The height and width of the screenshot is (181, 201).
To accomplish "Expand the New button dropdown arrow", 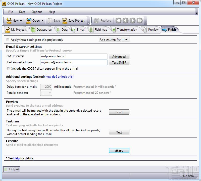I will [21, 21].
